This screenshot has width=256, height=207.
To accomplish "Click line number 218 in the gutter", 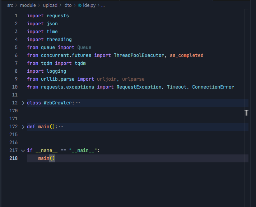I will click(14, 158).
